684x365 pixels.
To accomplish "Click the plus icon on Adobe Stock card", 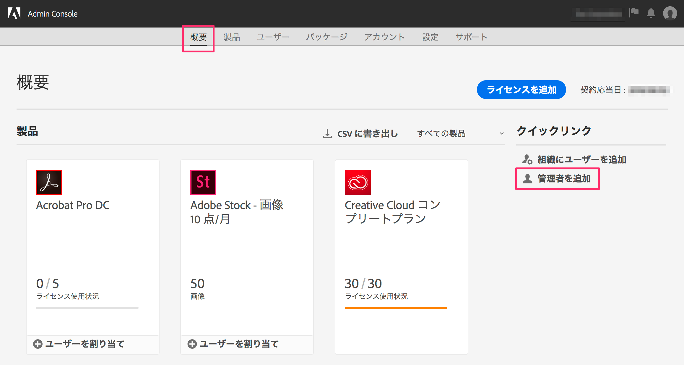I will [192, 344].
